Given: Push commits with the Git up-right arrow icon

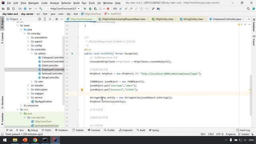Looking at the screenshot, I should pos(131,9).
